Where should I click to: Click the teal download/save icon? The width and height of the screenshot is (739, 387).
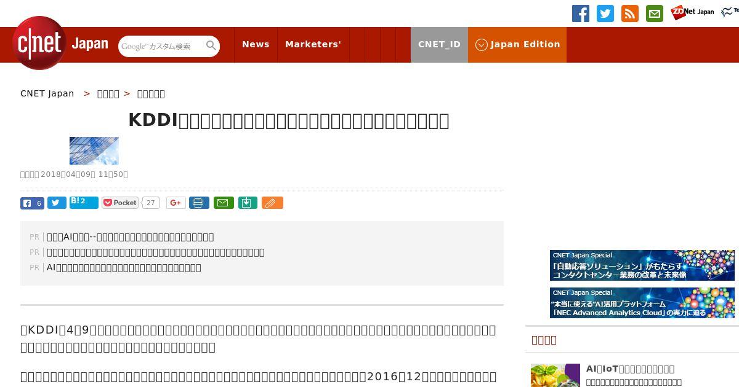248,203
